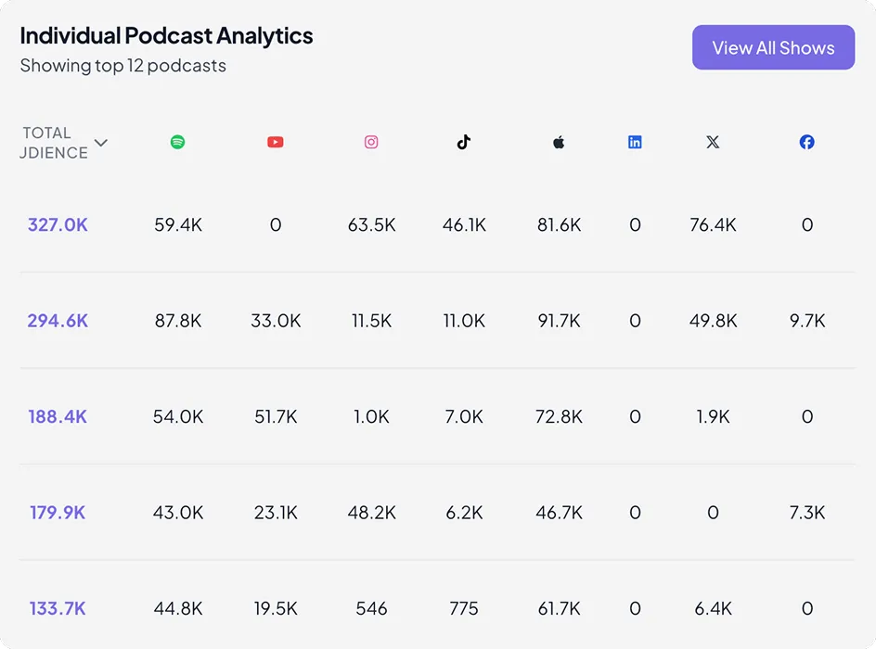The height and width of the screenshot is (649, 876).
Task: Click the Facebook column icon
Action: click(x=806, y=142)
